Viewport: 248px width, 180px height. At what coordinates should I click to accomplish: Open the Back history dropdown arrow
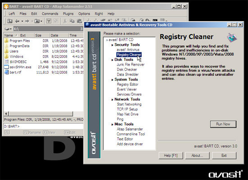[22, 21]
